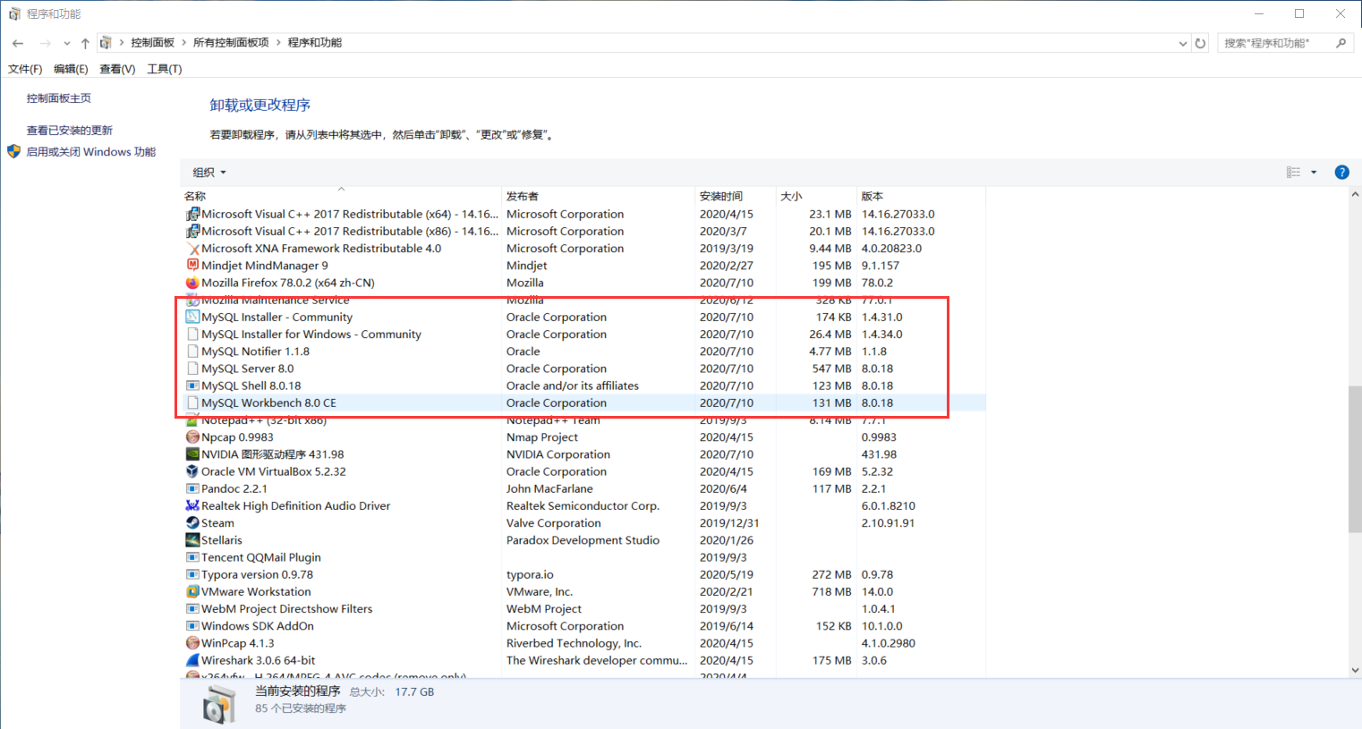Open the 文件(F) menu
1362x729 pixels.
[x=25, y=69]
